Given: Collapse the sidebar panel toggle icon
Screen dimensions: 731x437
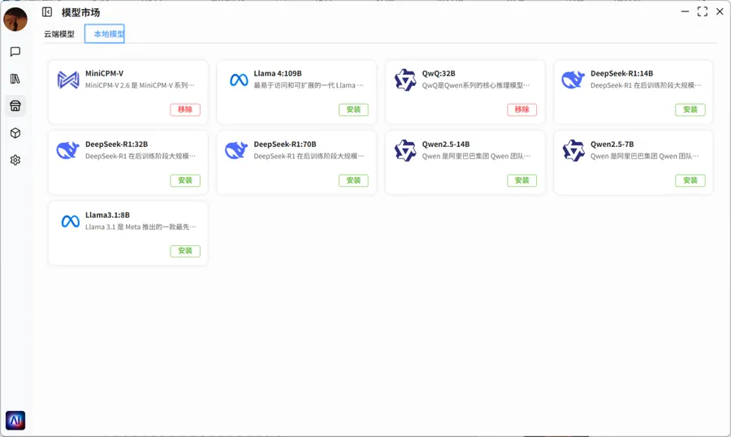Looking at the screenshot, I should click(47, 12).
